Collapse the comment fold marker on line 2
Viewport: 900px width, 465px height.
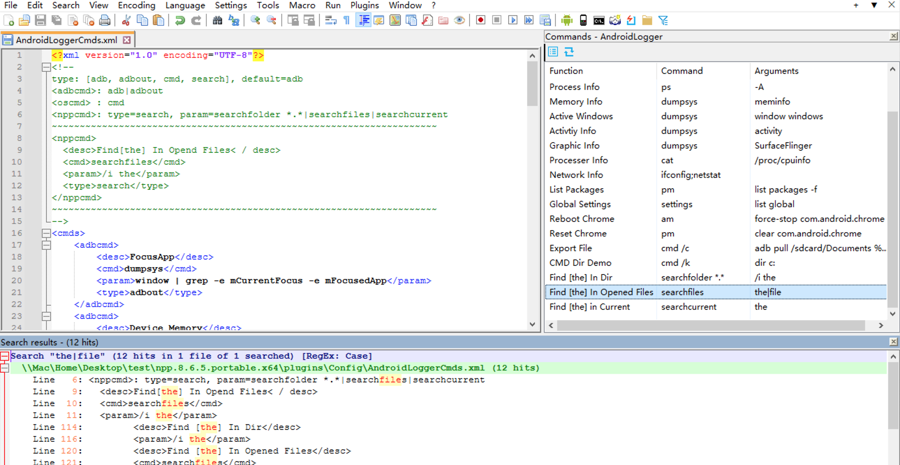(46, 67)
